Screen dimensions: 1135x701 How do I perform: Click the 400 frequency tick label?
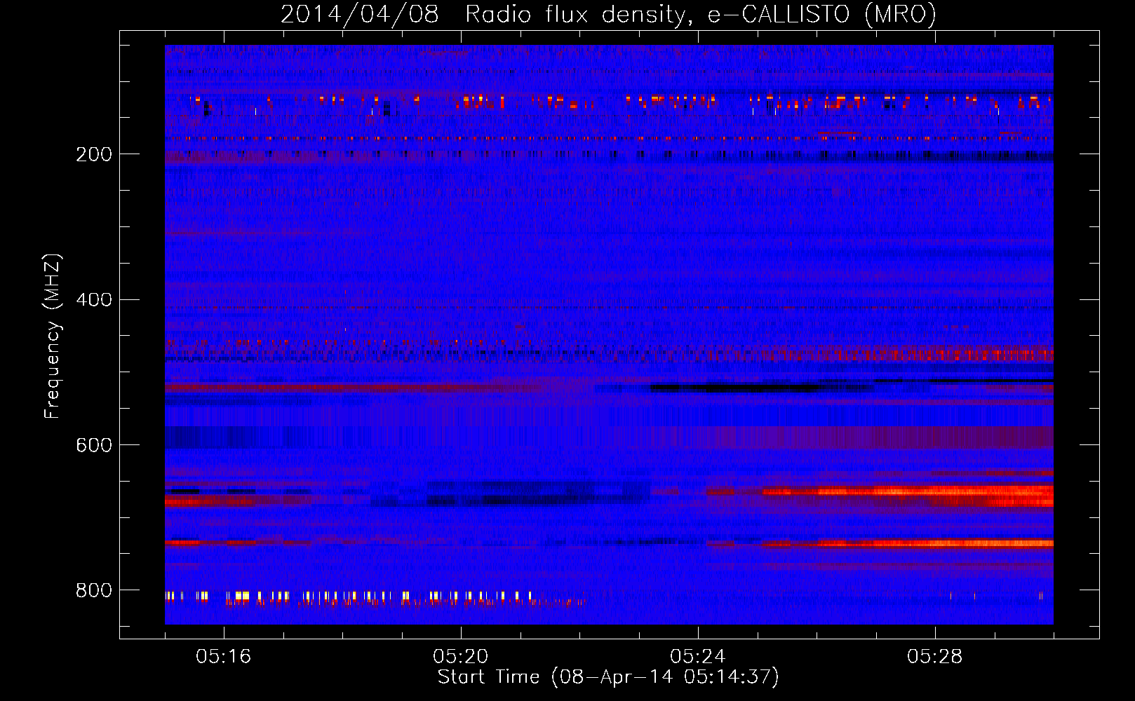[94, 300]
